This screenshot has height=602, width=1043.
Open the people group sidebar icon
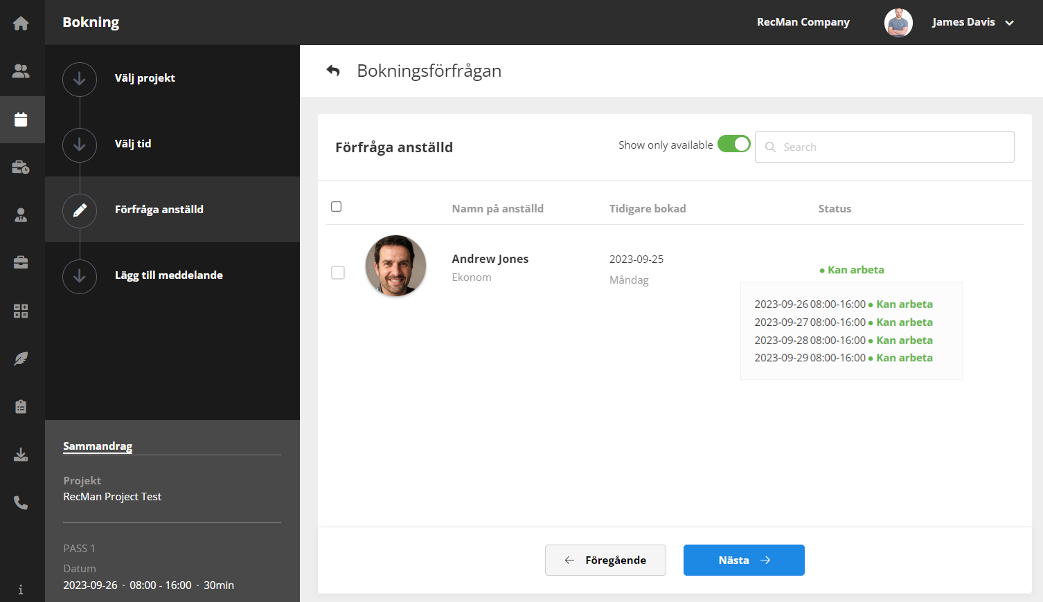tap(21, 71)
